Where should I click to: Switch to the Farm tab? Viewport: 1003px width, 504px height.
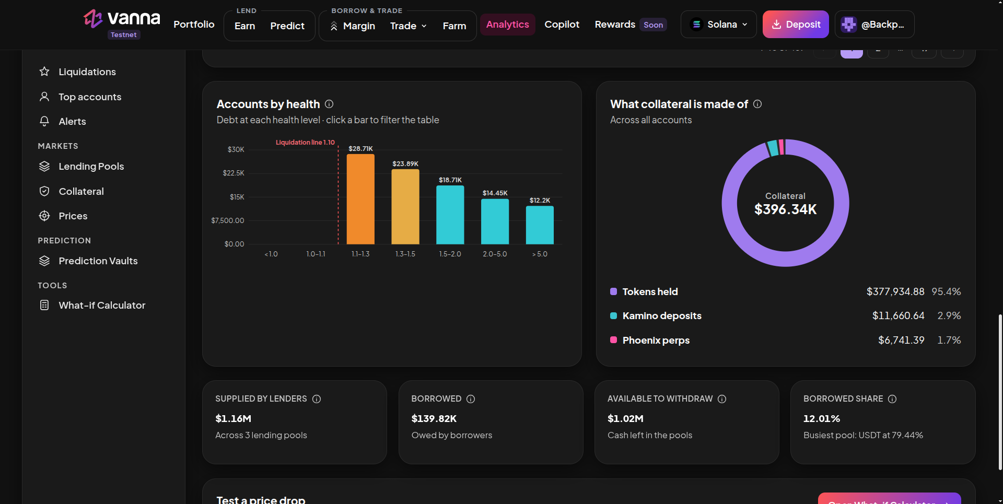(454, 26)
